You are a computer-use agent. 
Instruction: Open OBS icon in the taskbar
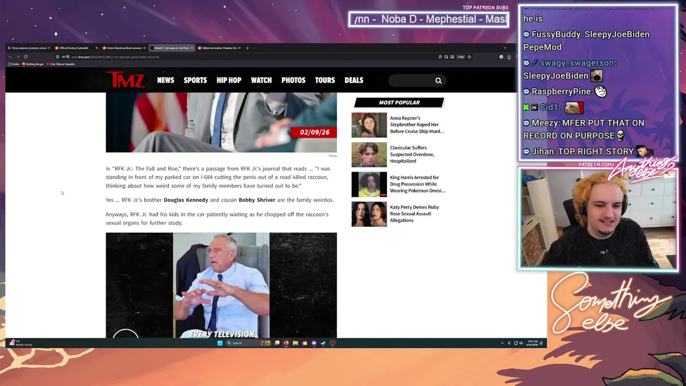pos(332,343)
